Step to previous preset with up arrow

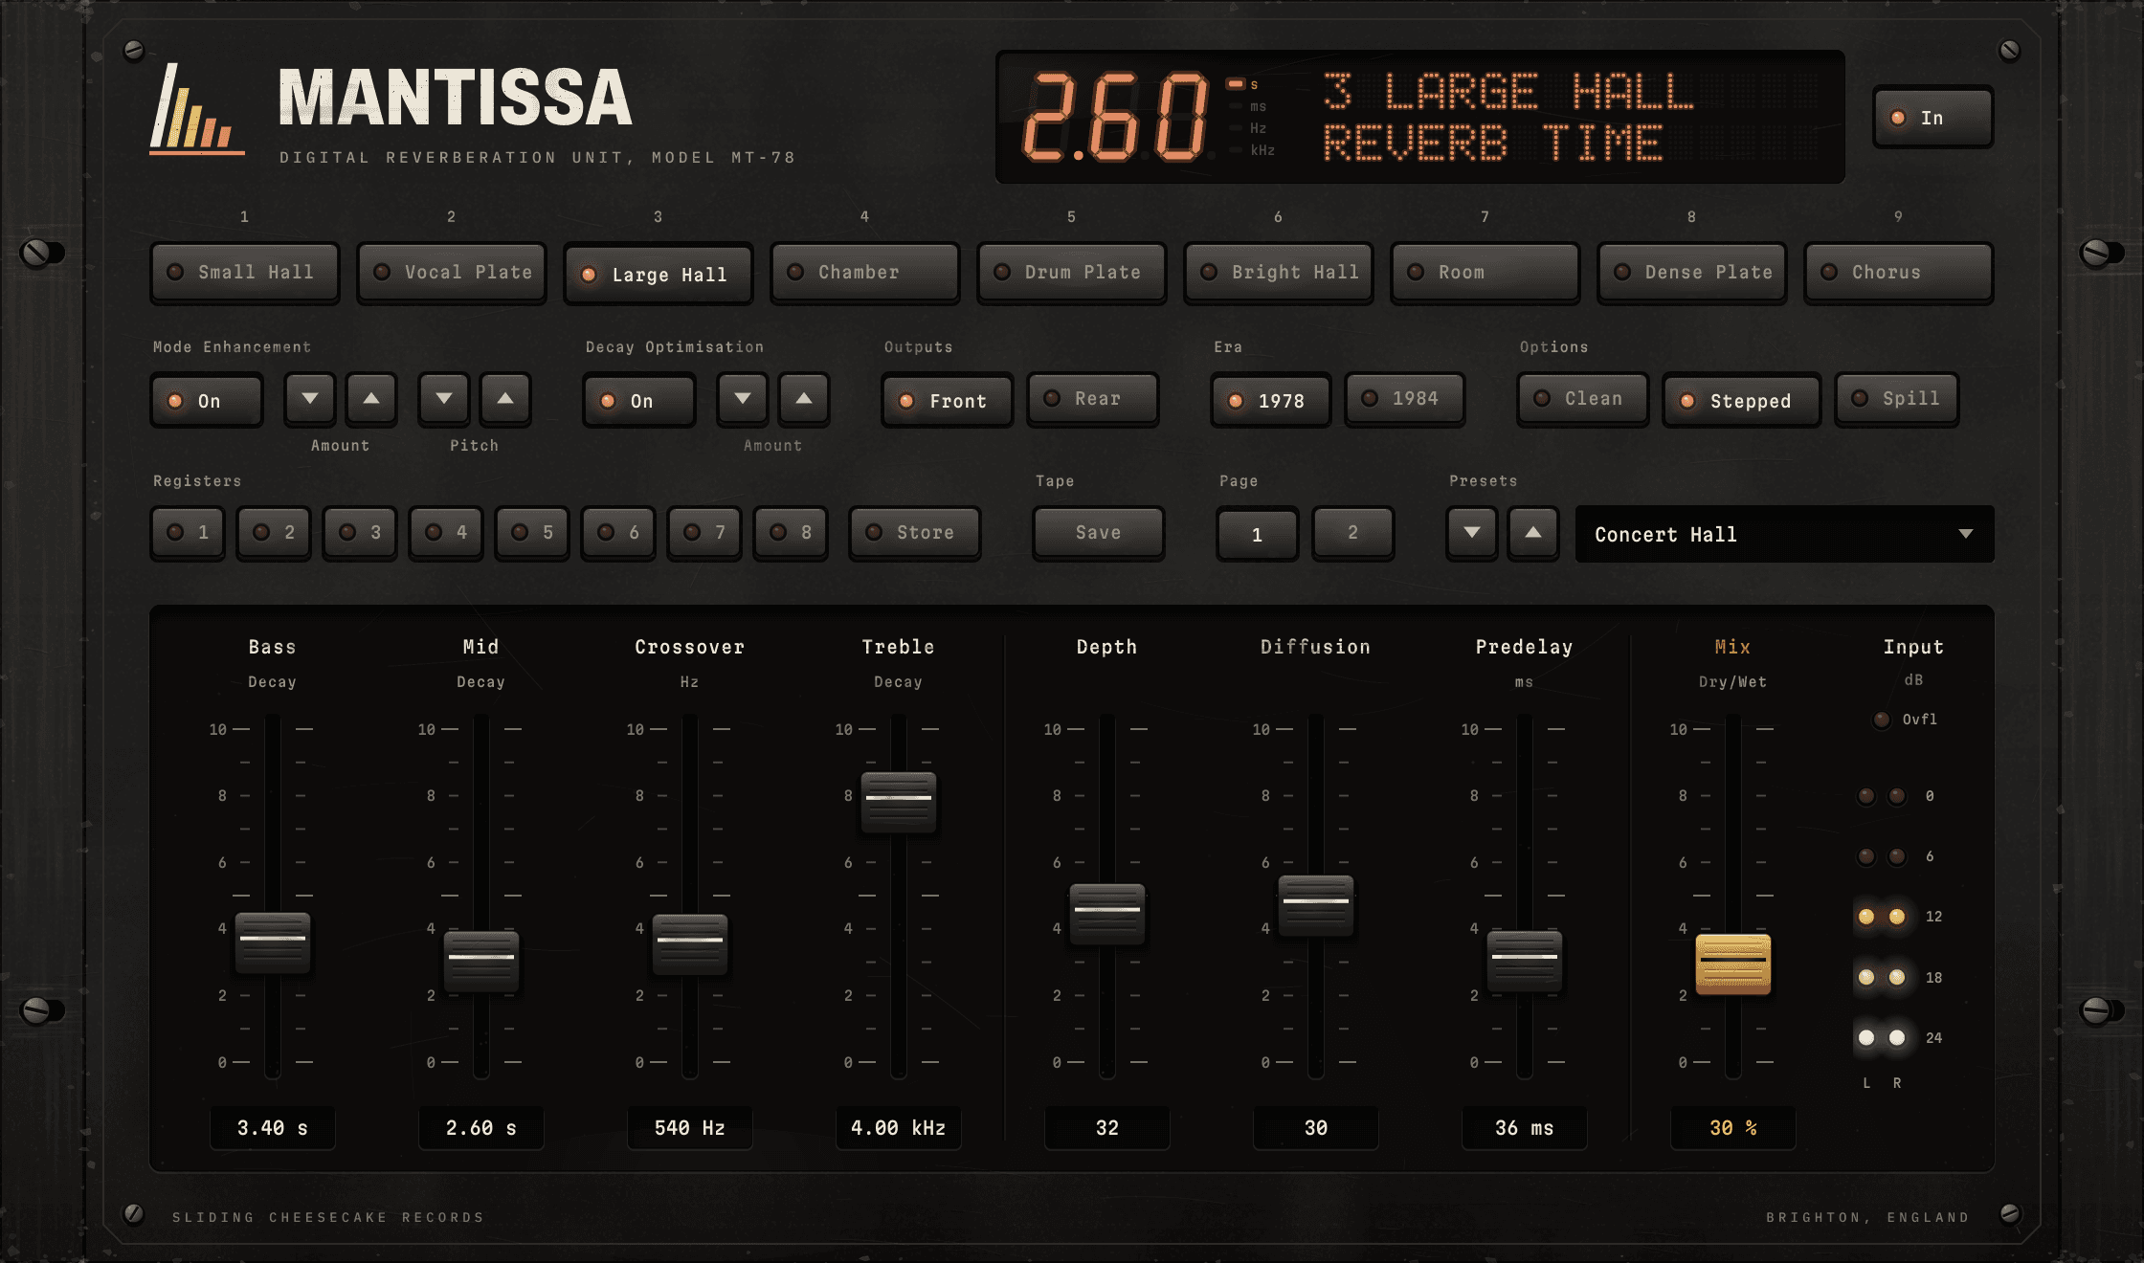(x=1533, y=533)
